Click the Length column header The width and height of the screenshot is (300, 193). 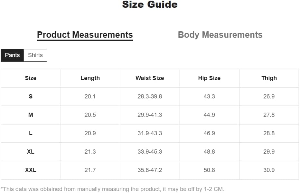[x=90, y=78]
